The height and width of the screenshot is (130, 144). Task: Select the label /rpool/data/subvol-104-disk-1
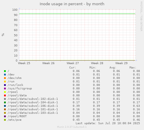[33, 102]
